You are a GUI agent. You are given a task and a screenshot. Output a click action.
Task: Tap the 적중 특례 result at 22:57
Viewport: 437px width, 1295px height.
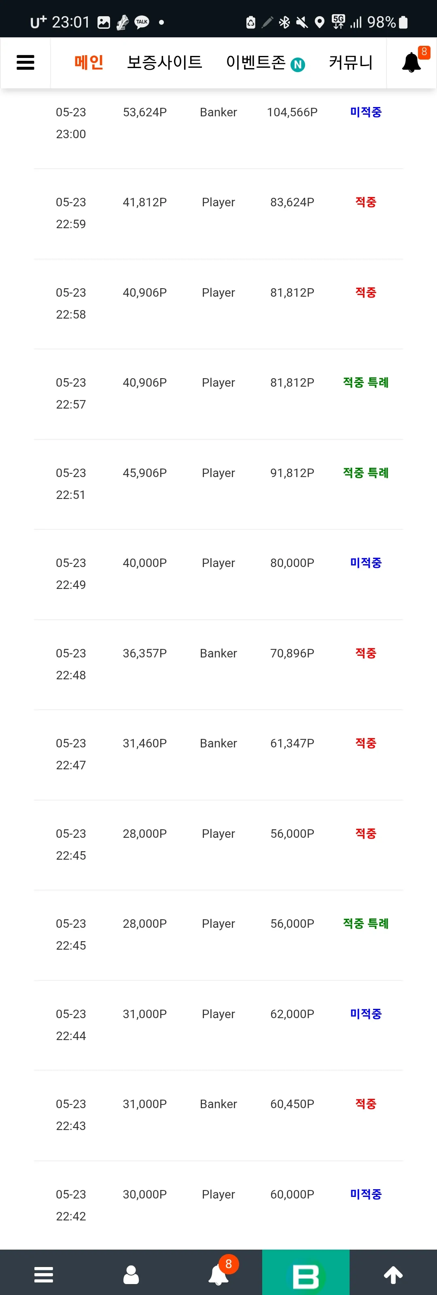(366, 383)
